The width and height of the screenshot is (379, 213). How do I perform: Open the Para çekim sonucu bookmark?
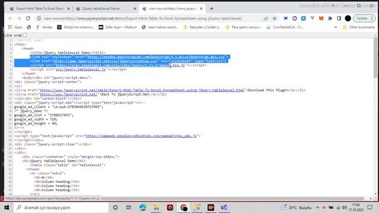pos(243,27)
